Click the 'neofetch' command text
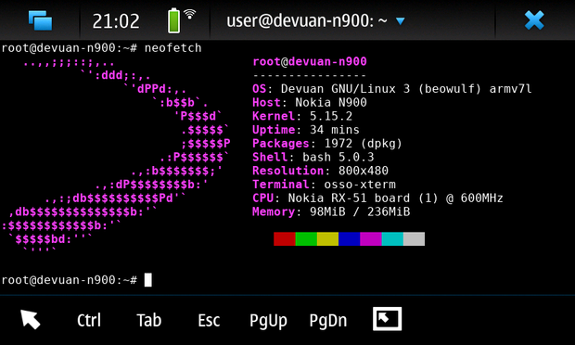Image resolution: width=575 pixels, height=345 pixels. coord(173,48)
